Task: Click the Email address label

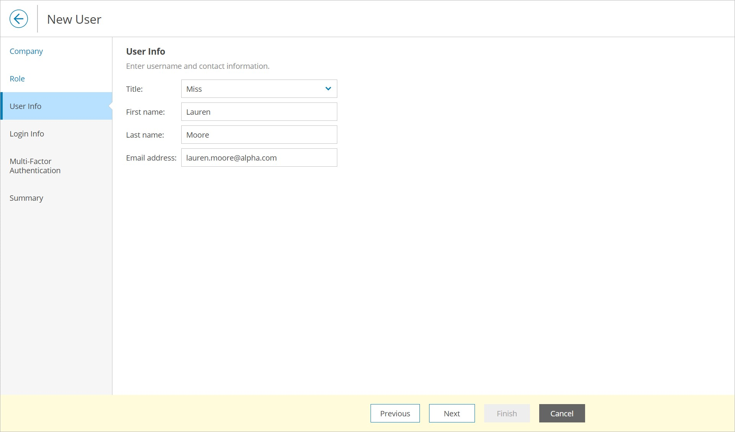Action: [x=151, y=158]
